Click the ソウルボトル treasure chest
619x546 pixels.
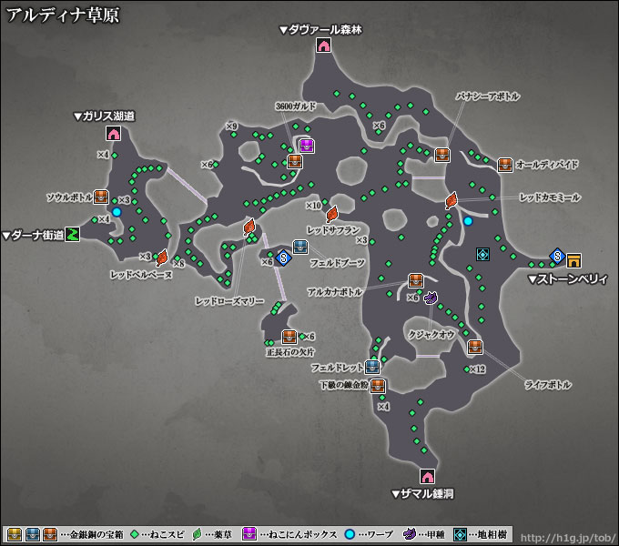(x=101, y=197)
